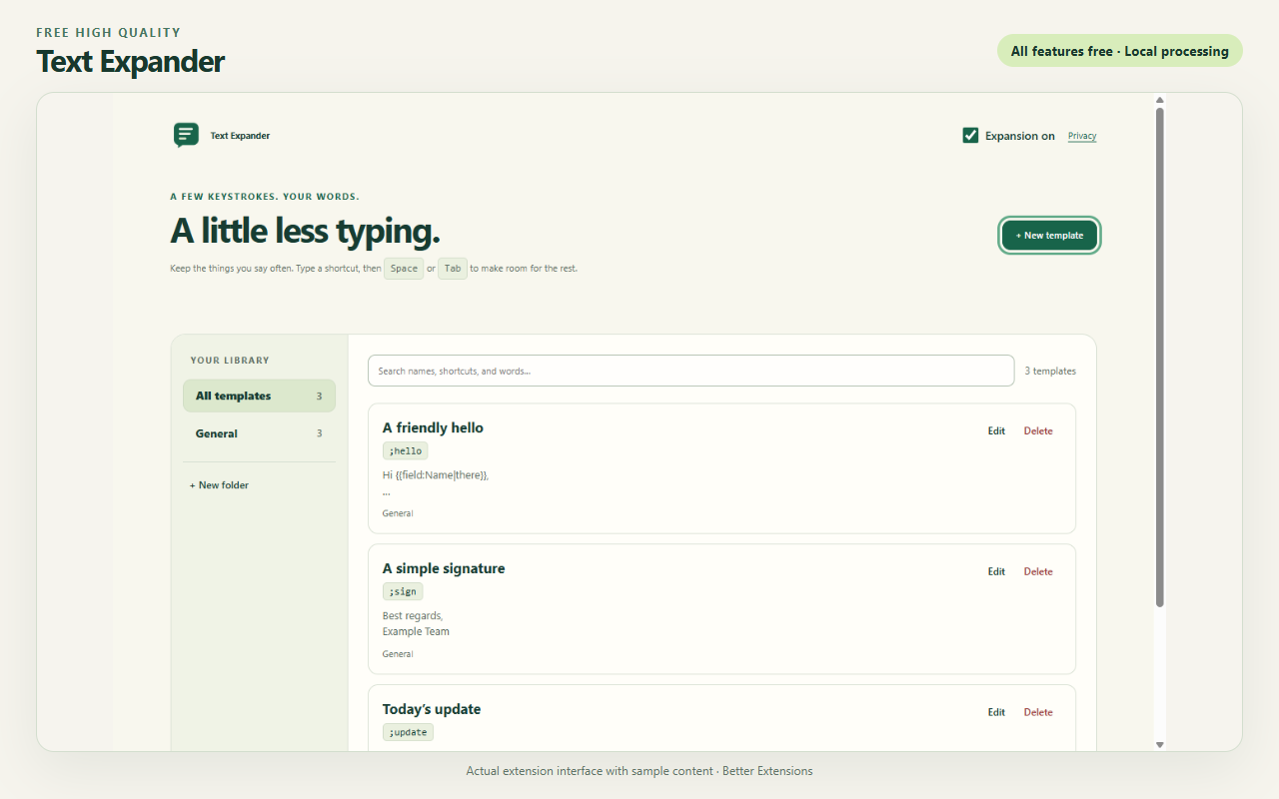Click the Tab key hint
Viewport: 1279px width, 799px height.
point(453,269)
